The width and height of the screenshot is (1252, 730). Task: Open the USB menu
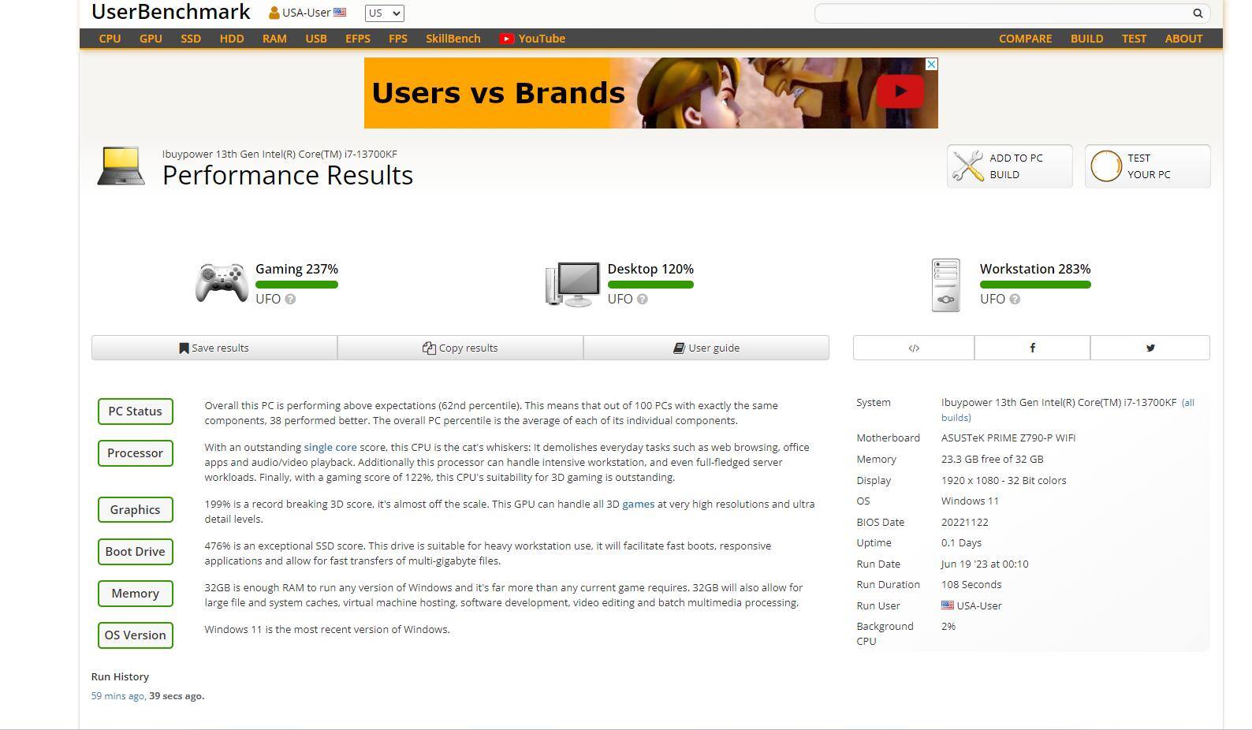[x=316, y=39]
